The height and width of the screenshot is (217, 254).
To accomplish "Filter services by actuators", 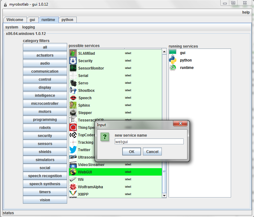I will (x=45, y=55).
